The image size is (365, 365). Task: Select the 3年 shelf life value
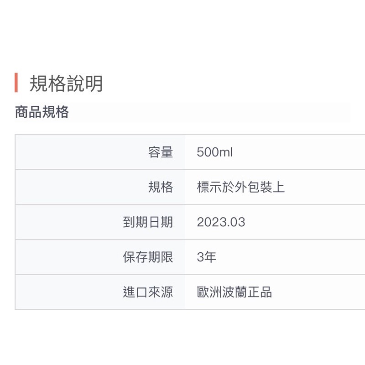click(x=207, y=257)
